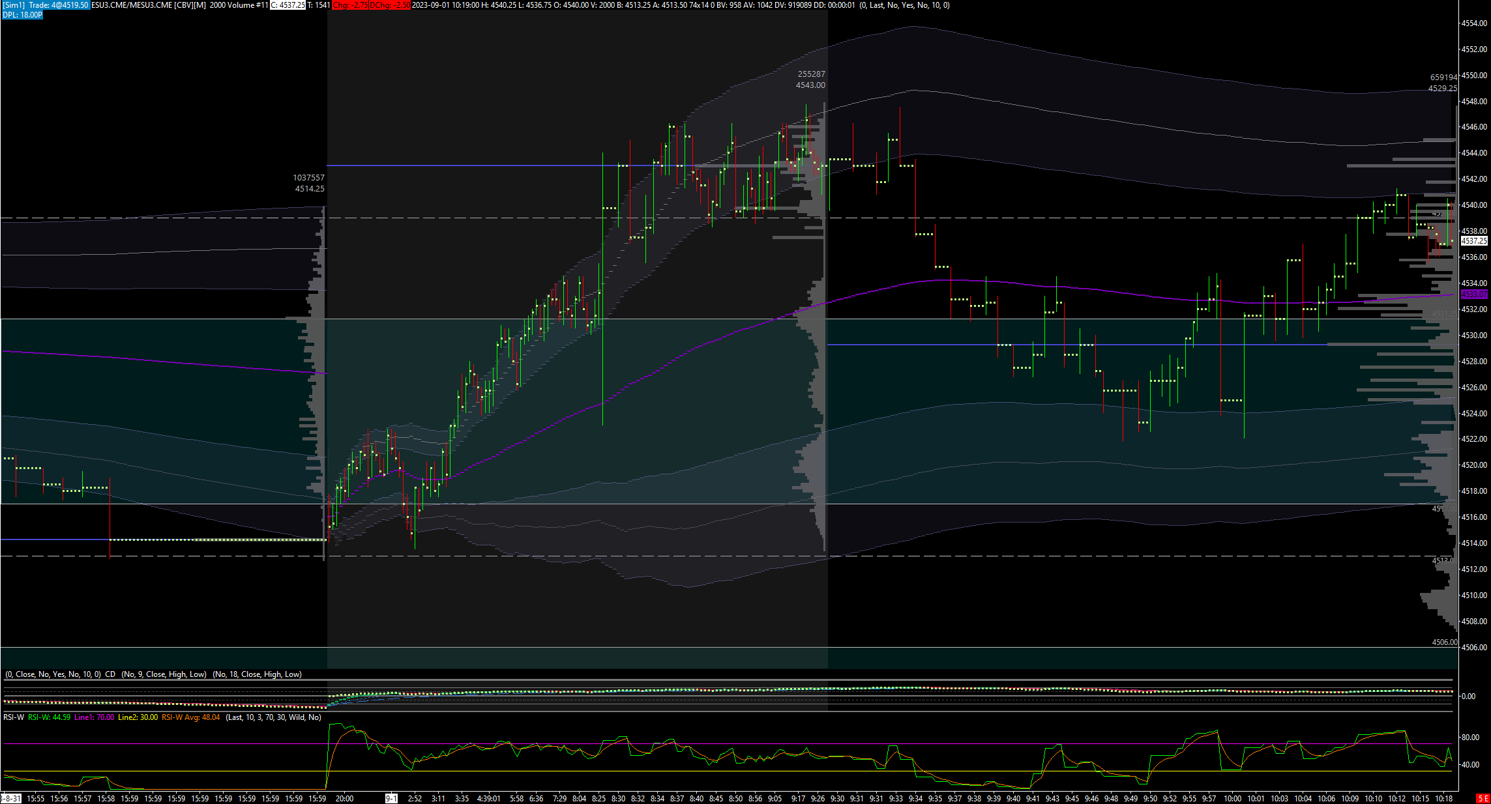The height and width of the screenshot is (804, 1491).
Task: Click the [Sim1] Trade position label
Action: [x=44, y=5]
